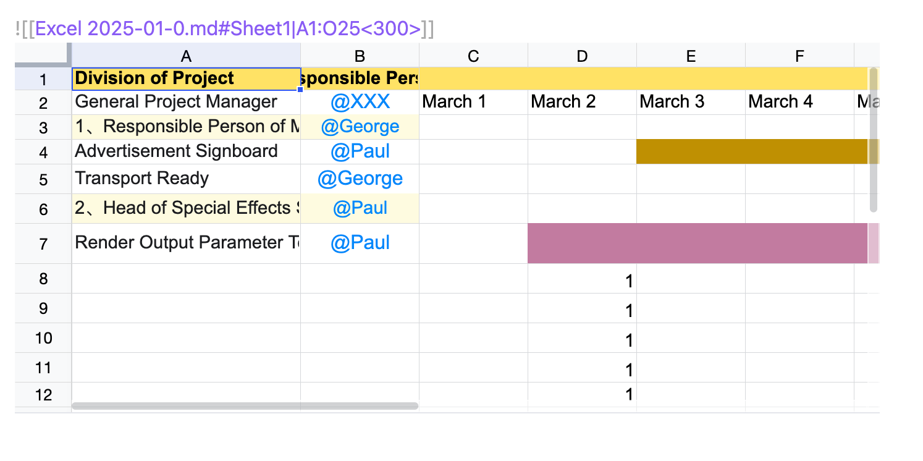923x461 pixels.
Task: Select the cell containing 1 in row 8
Action: pos(582,281)
